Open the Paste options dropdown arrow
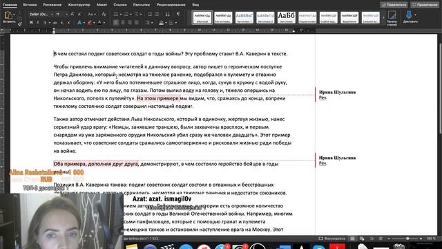Screen dimensions: 442x249 [x=15, y=15]
